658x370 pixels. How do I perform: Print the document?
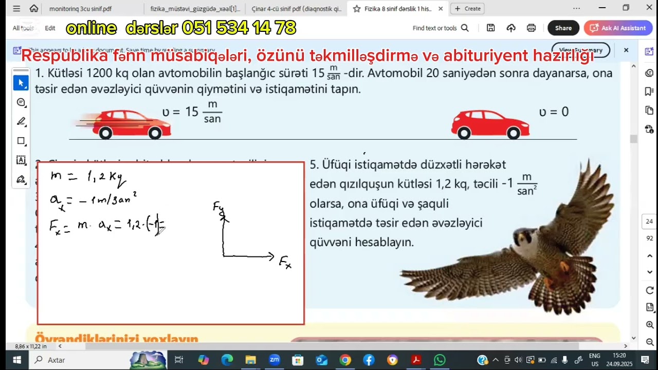point(531,28)
